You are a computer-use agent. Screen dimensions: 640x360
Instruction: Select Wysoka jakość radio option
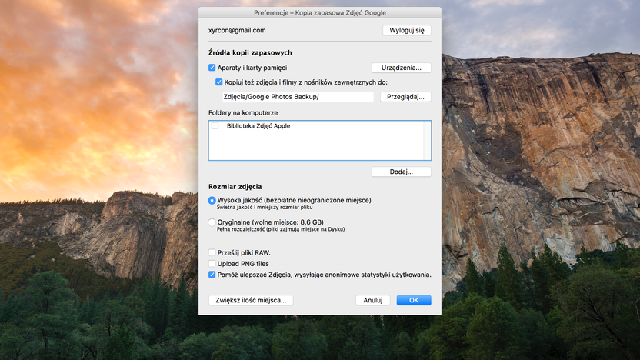[x=212, y=201]
